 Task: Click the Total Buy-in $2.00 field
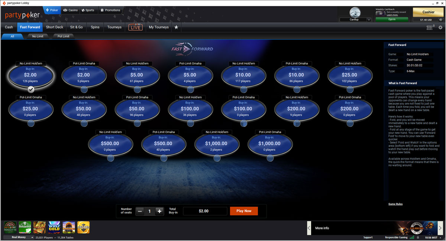pyautogui.click(x=205, y=211)
